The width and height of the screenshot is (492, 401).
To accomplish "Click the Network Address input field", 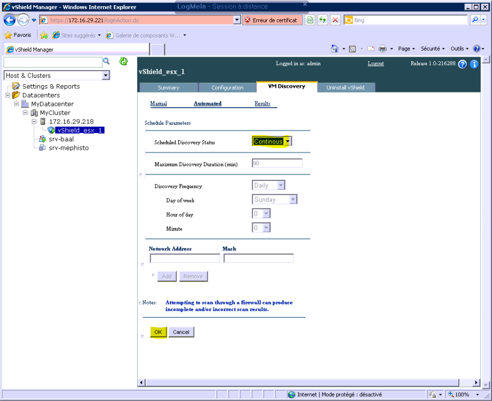I will click(x=184, y=258).
